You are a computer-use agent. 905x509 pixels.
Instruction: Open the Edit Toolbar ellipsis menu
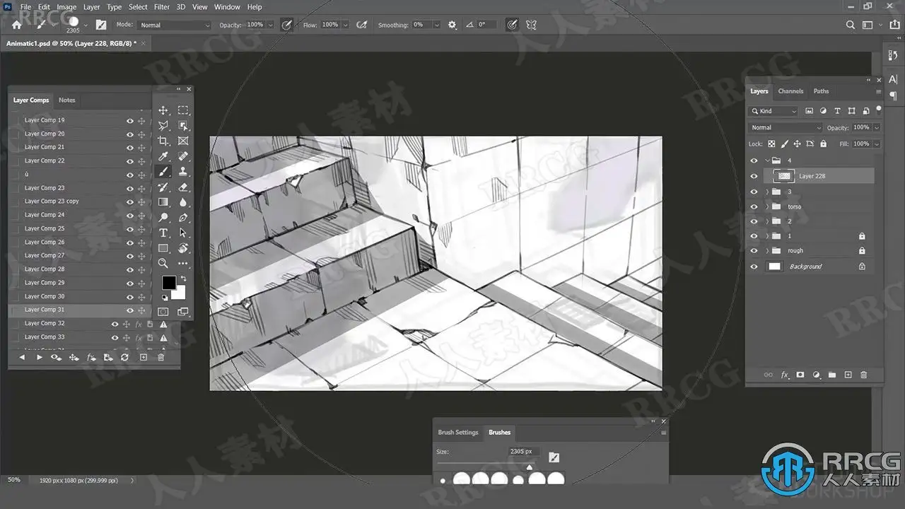click(x=183, y=263)
